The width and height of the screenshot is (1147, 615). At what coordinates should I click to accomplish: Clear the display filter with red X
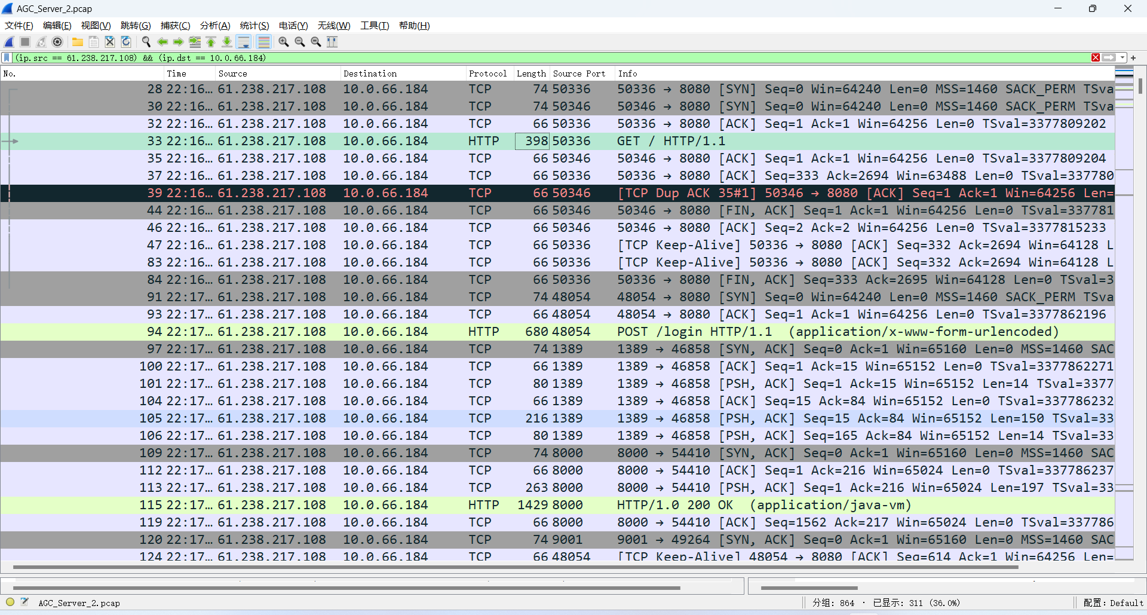pyautogui.click(x=1096, y=58)
